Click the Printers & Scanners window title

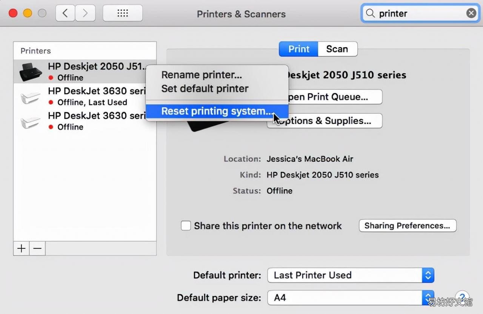(x=241, y=14)
